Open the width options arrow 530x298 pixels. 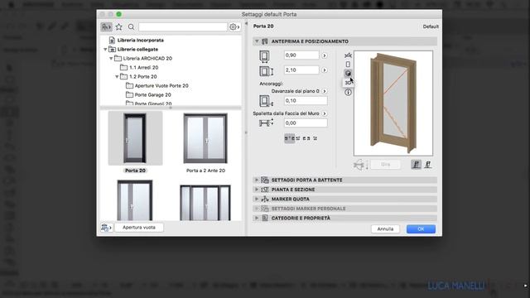click(325, 55)
